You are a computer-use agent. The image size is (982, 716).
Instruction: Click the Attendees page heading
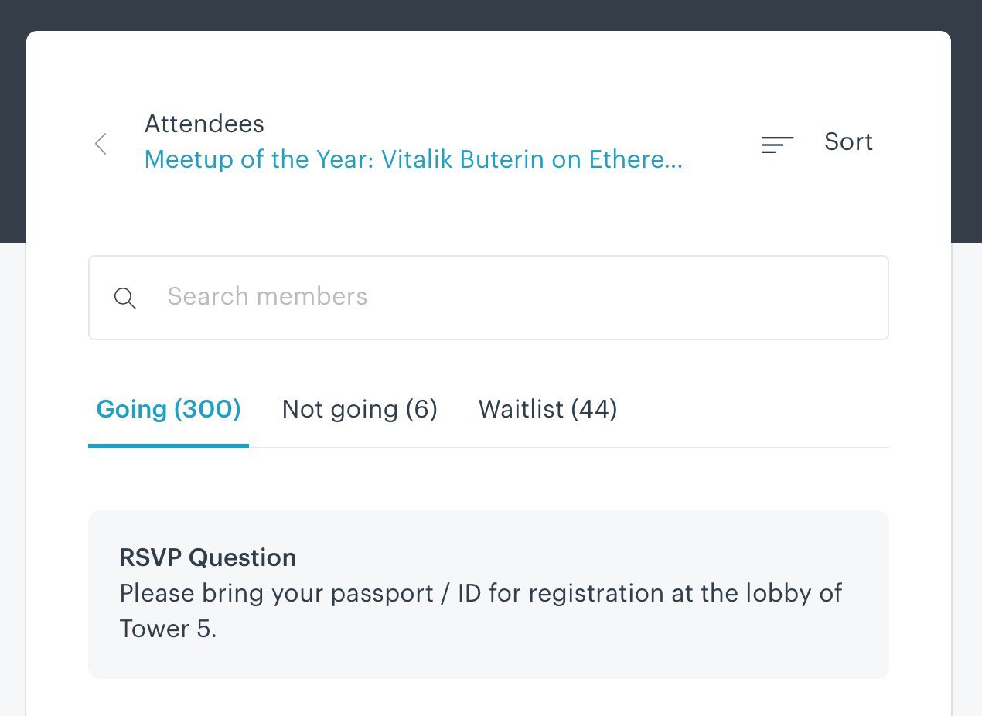pyautogui.click(x=204, y=124)
